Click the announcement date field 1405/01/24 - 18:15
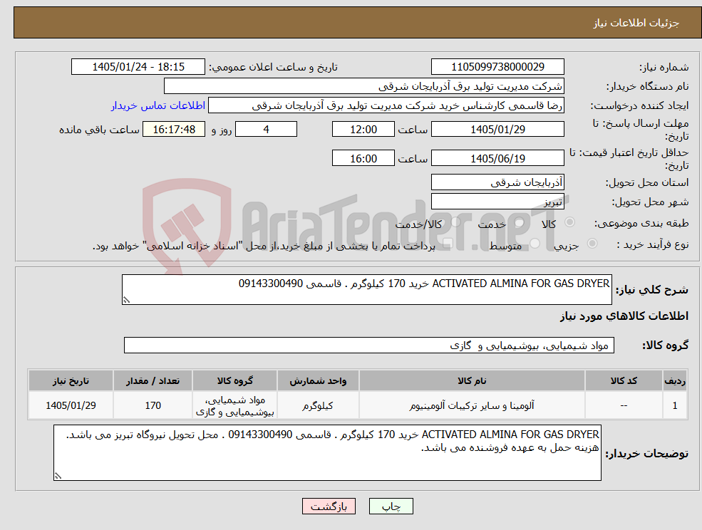Viewport: 702px width, 530px height. pos(138,67)
